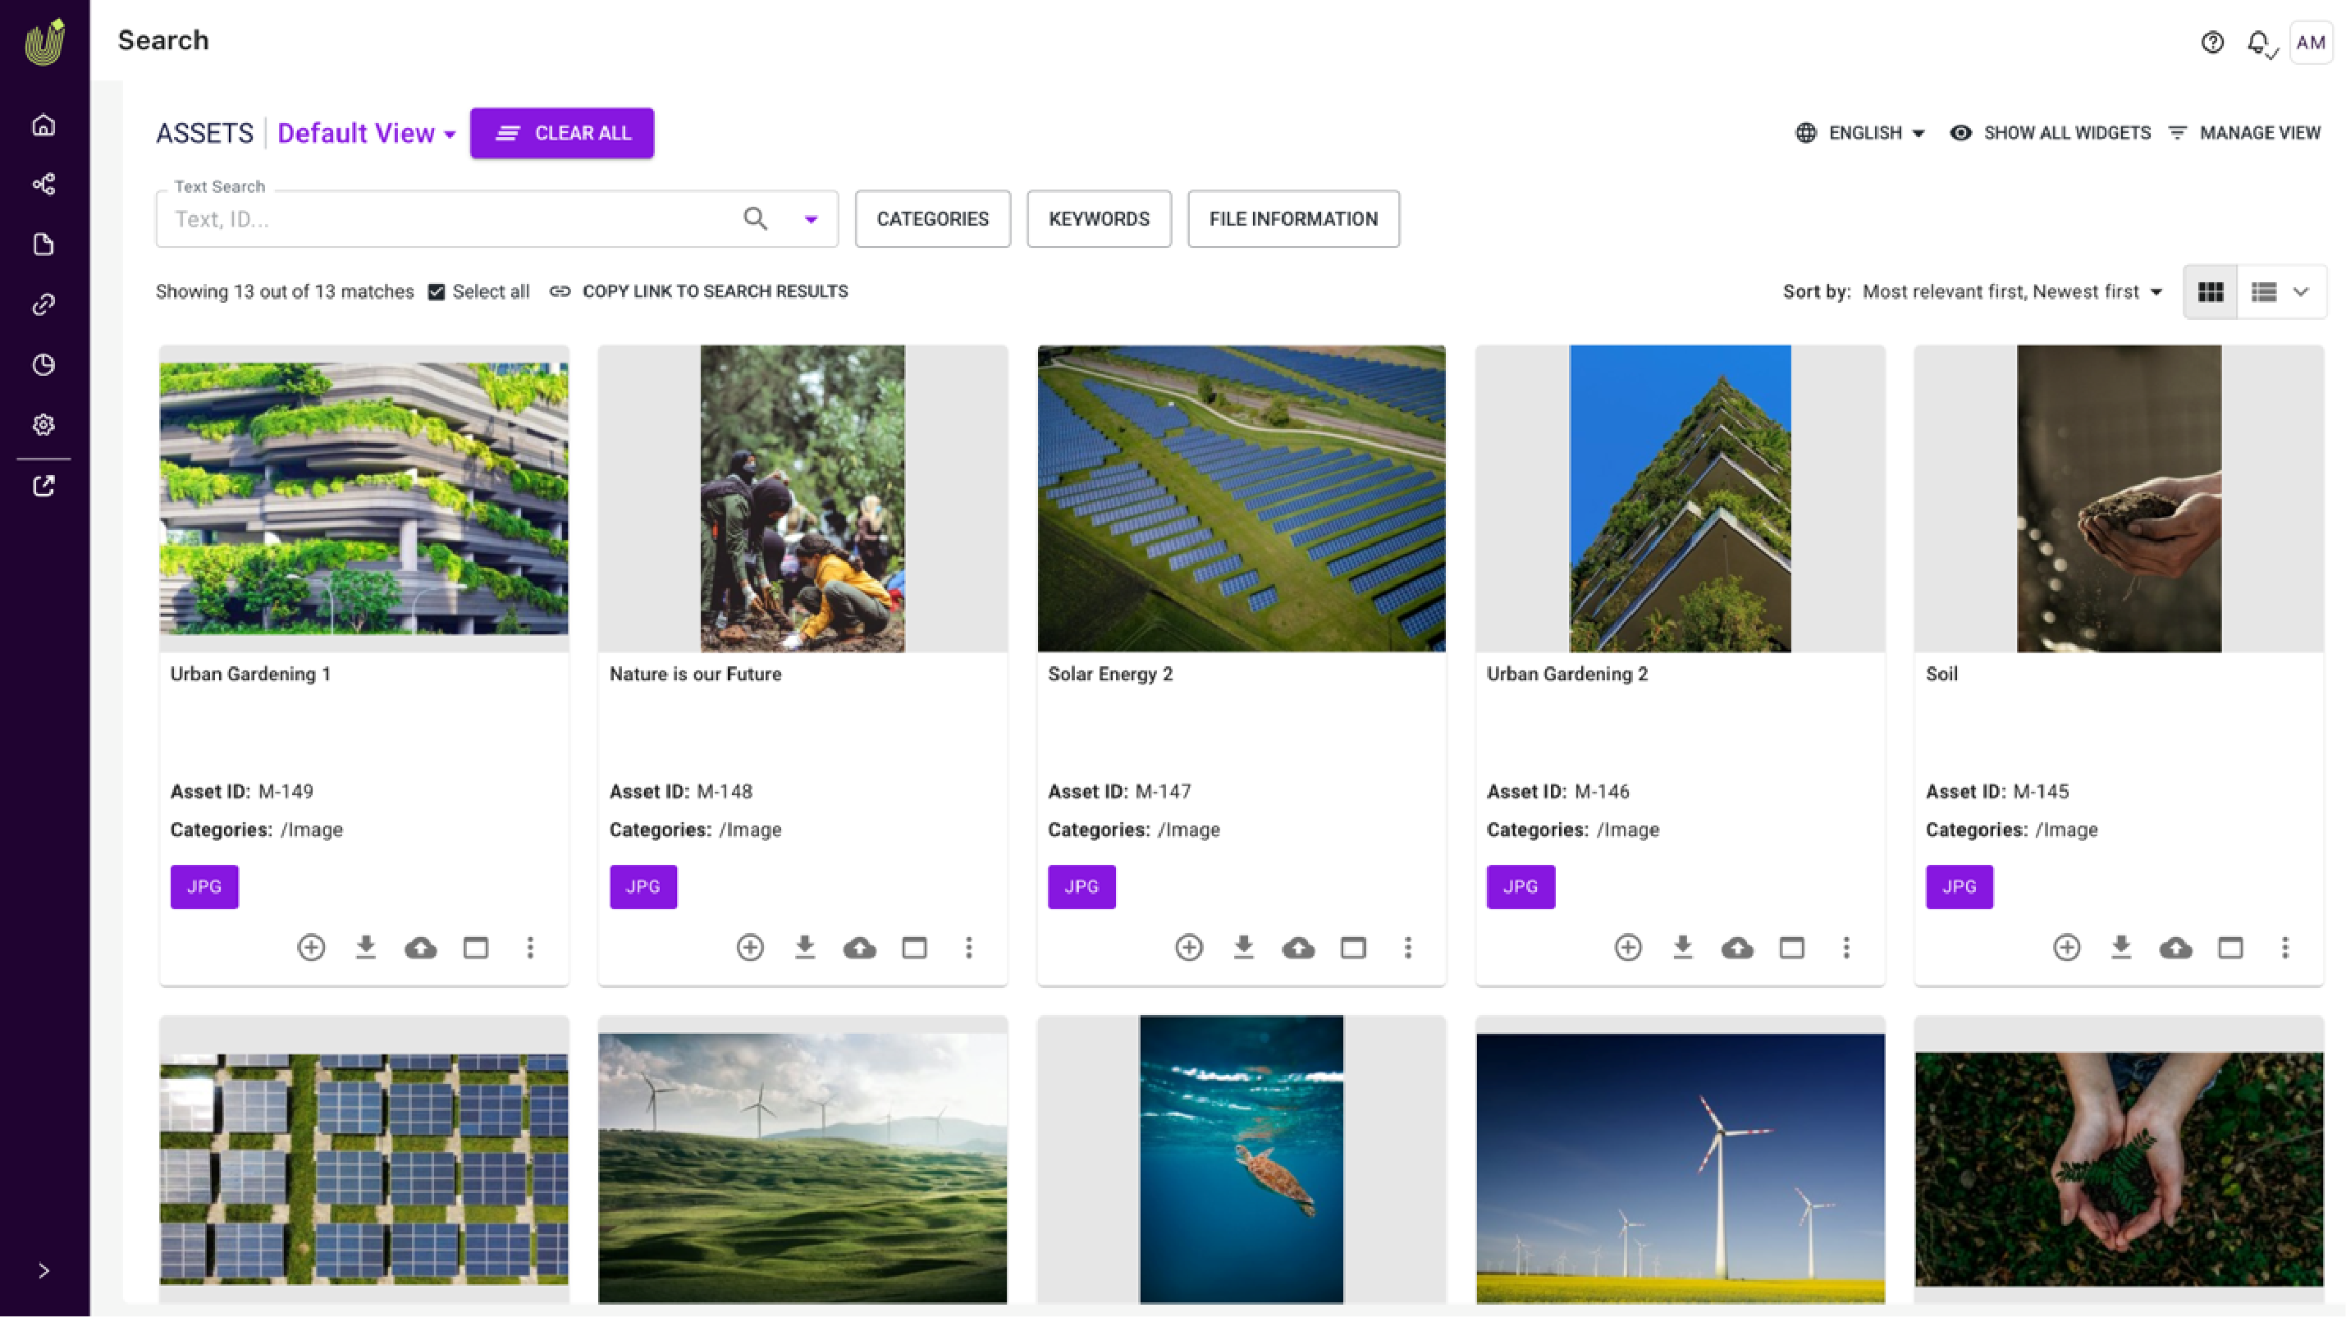
Task: Add Urban Gardening 1 with plus icon
Action: click(x=312, y=948)
